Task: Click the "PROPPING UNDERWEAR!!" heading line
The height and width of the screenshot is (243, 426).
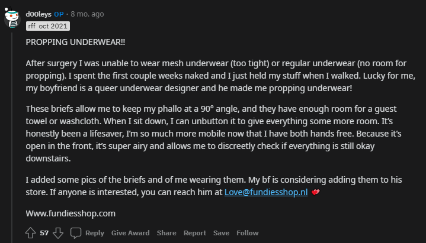Action: tap(75, 43)
